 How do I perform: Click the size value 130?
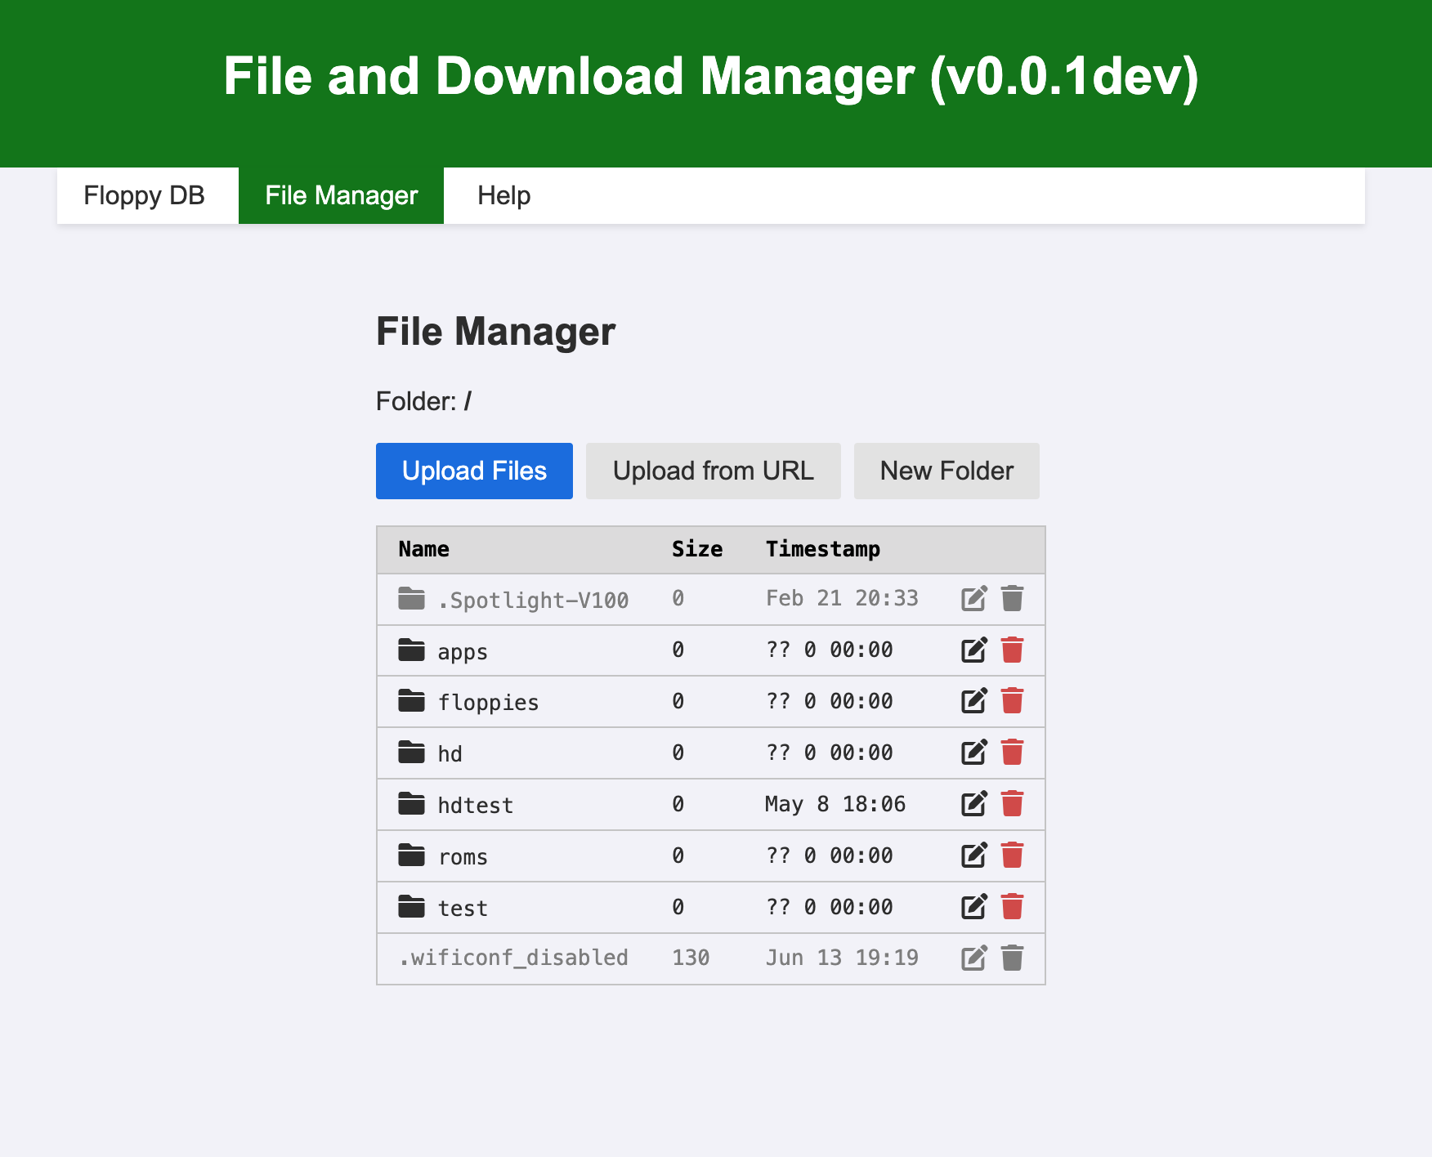691,958
